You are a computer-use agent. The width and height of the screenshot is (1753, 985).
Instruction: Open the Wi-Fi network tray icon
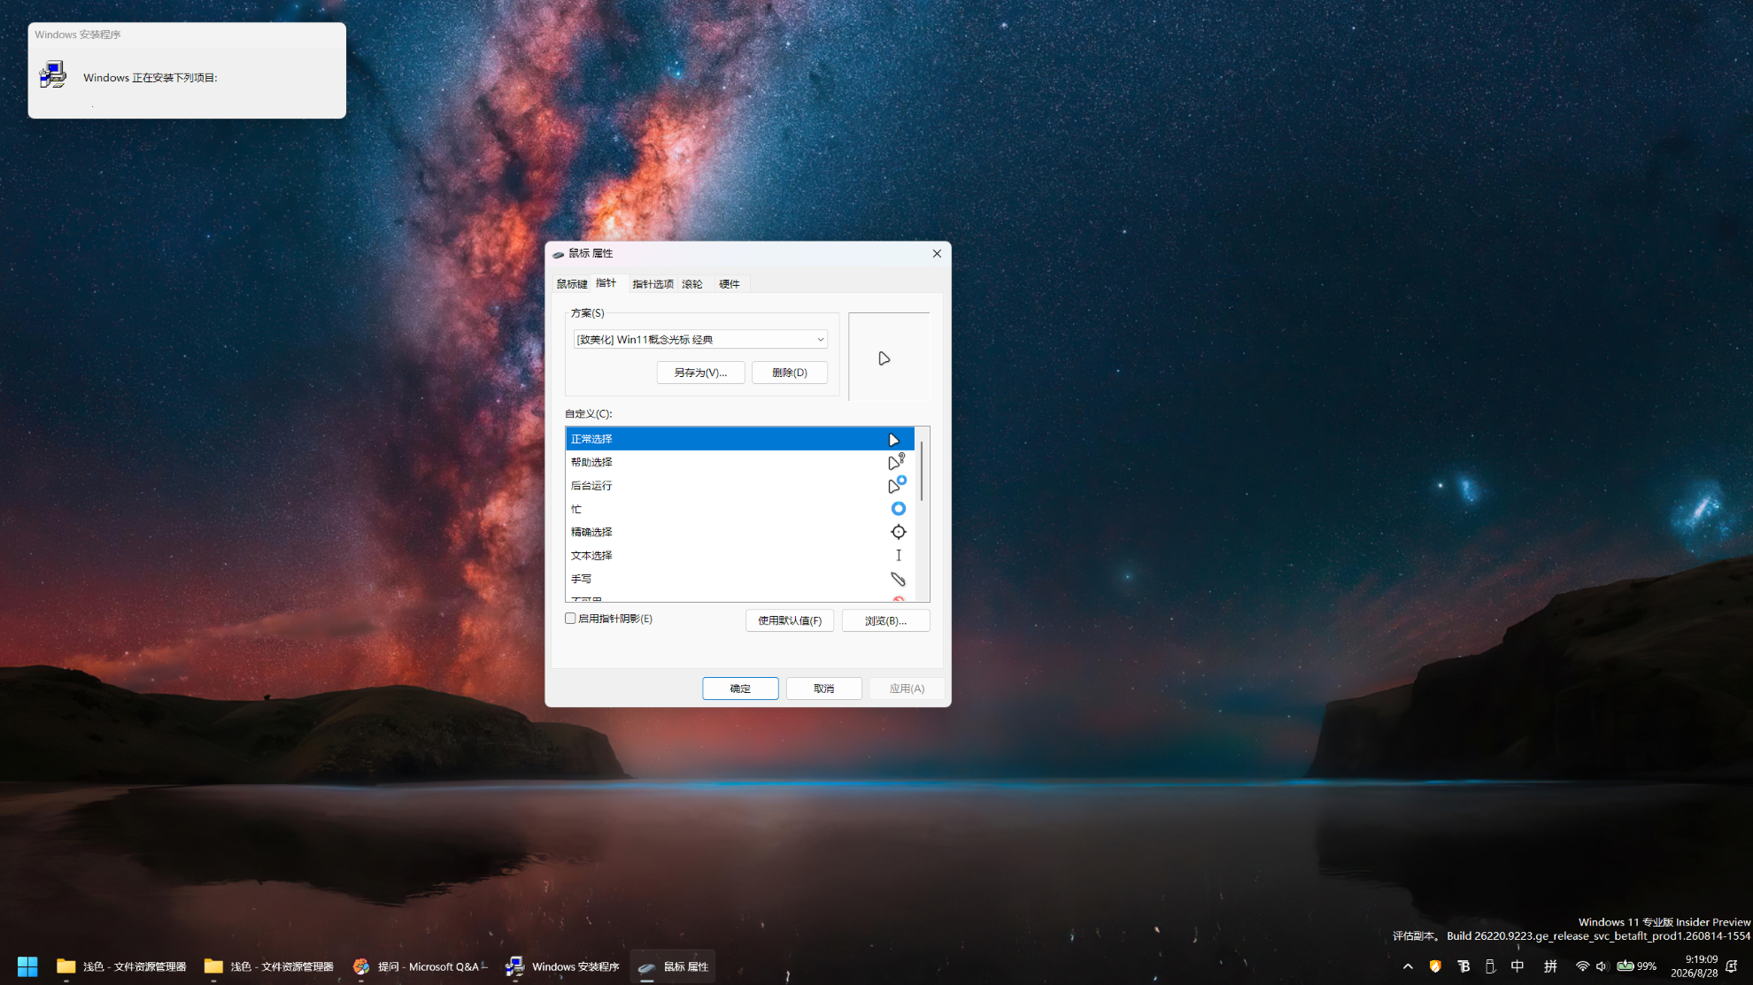(1582, 966)
